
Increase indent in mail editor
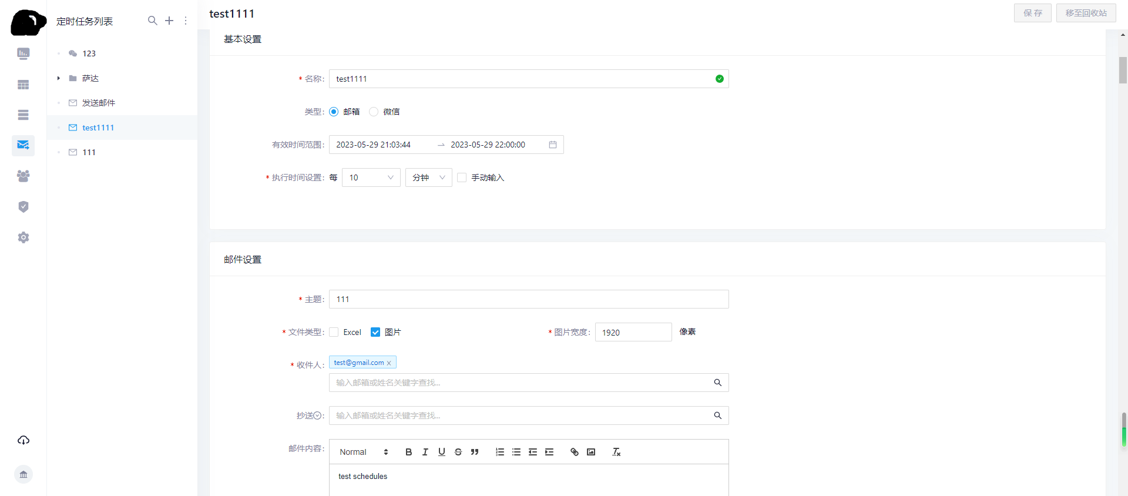click(x=549, y=452)
